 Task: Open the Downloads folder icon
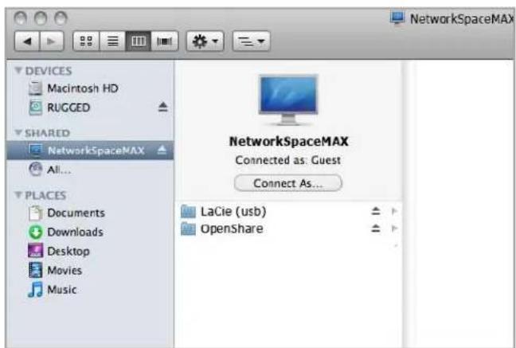pyautogui.click(x=35, y=232)
